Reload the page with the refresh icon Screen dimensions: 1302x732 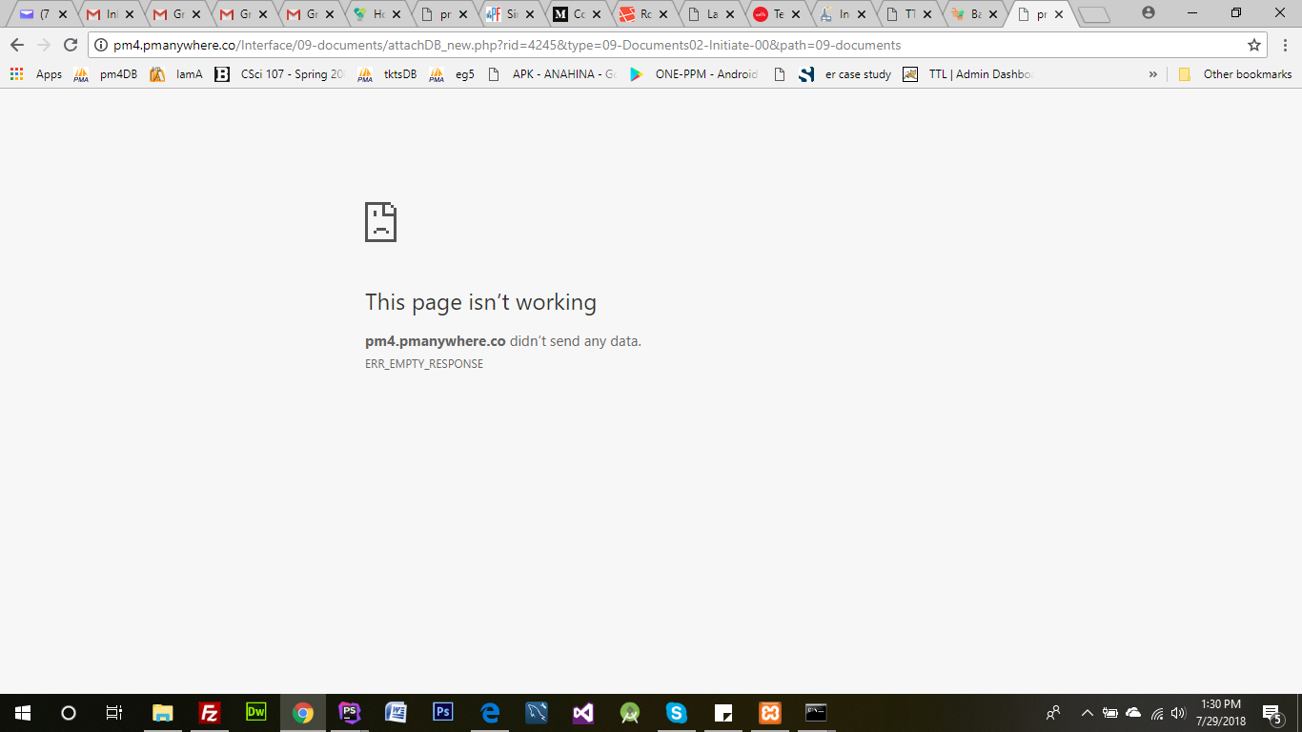coord(70,45)
